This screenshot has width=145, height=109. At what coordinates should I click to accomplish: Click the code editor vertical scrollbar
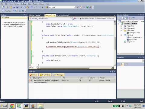[x=115, y=43]
